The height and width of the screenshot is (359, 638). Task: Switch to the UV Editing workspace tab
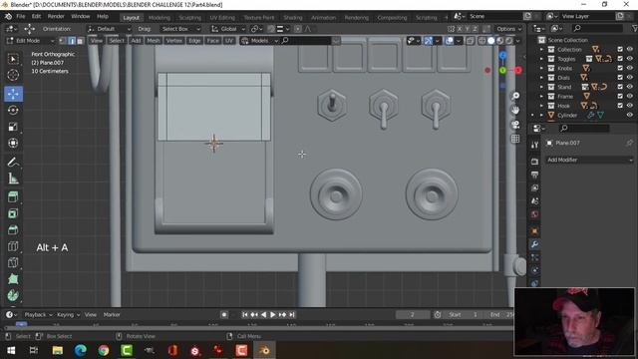point(222,18)
